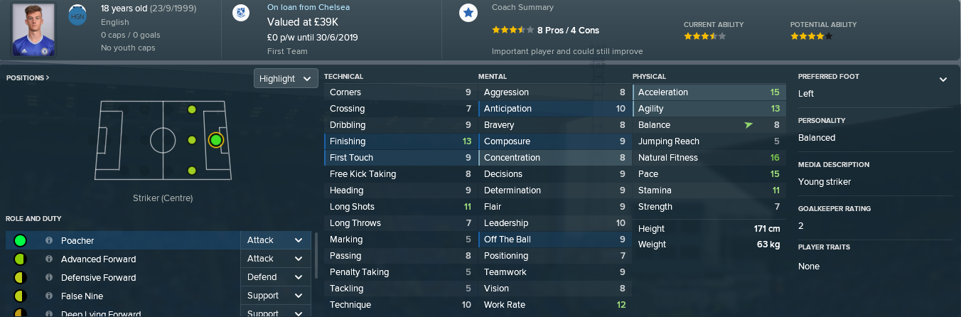Screen dimensions: 961x317
Task: Select the Poacher role suitability circle
Action: [x=20, y=240]
